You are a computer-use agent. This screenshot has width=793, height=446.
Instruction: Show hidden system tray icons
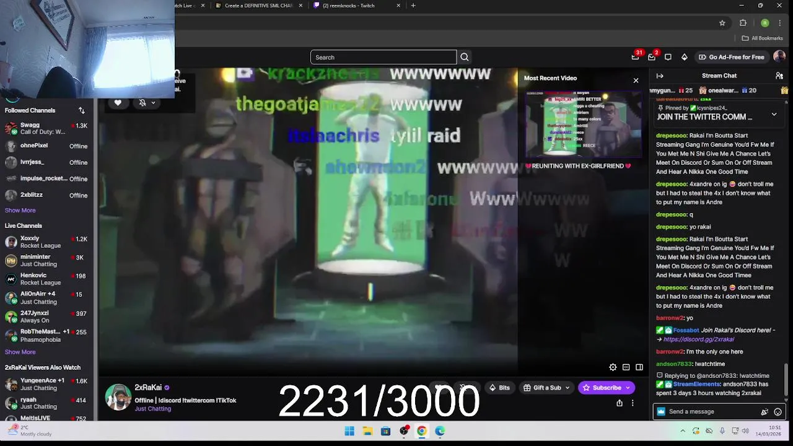pyautogui.click(x=683, y=431)
